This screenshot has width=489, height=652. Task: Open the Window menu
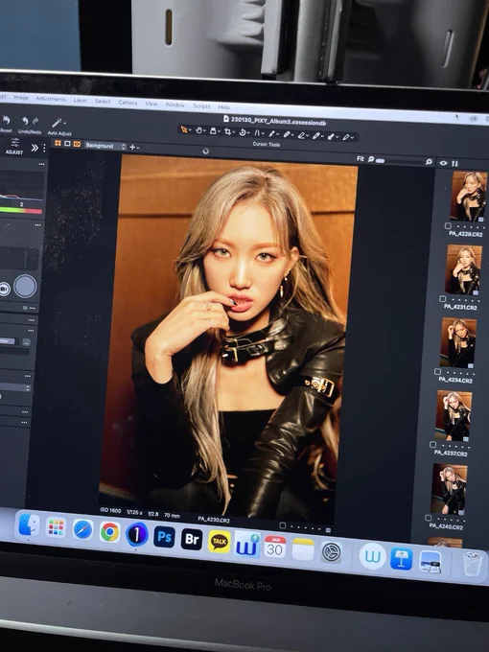click(175, 105)
